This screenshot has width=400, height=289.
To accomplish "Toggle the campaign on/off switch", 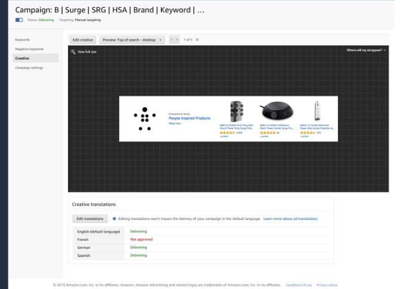I will click(19, 20).
